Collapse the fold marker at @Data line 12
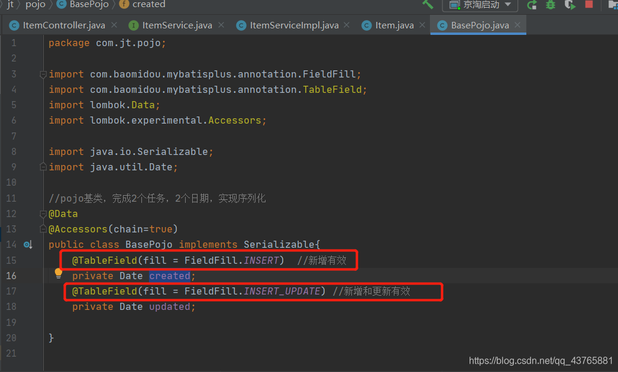Screen dimensions: 618x372 tap(43, 214)
